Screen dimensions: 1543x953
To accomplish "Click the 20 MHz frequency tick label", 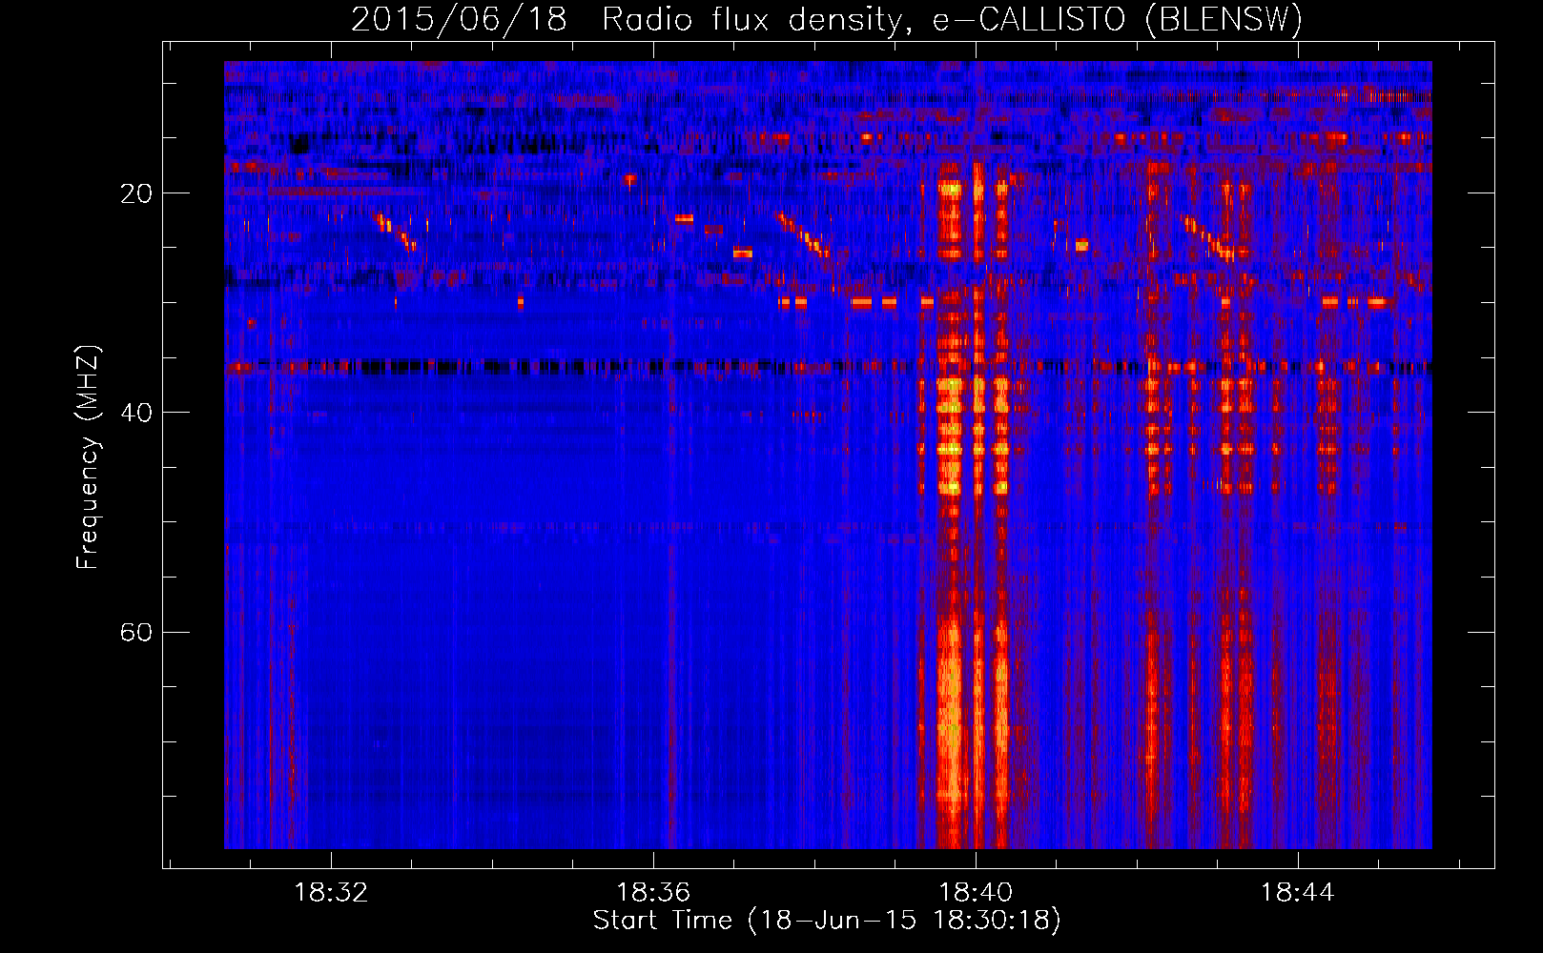I will coord(136,193).
